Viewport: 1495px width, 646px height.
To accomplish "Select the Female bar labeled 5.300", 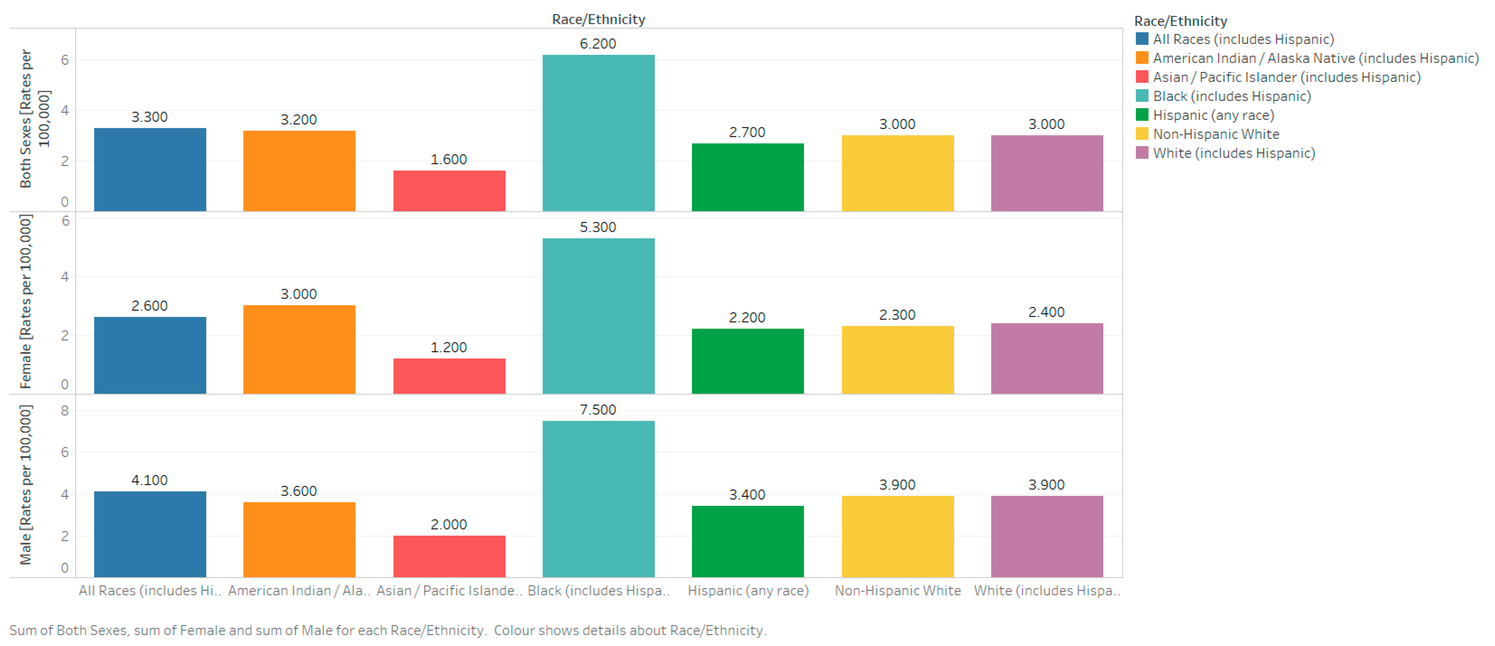I will click(598, 316).
